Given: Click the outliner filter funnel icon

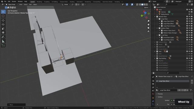Looking at the screenshot, I should [x=188, y=5].
